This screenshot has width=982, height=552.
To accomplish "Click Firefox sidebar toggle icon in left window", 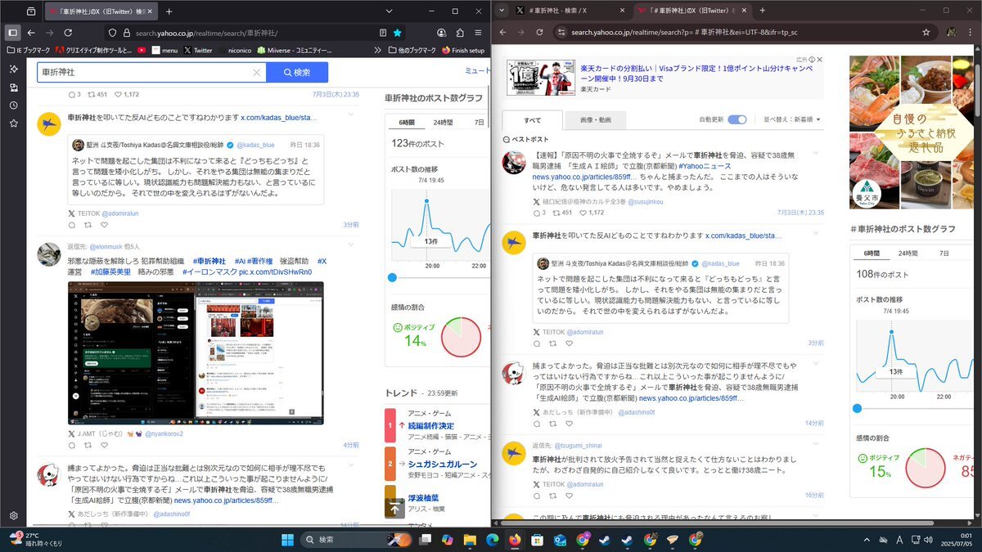I will click(12, 33).
